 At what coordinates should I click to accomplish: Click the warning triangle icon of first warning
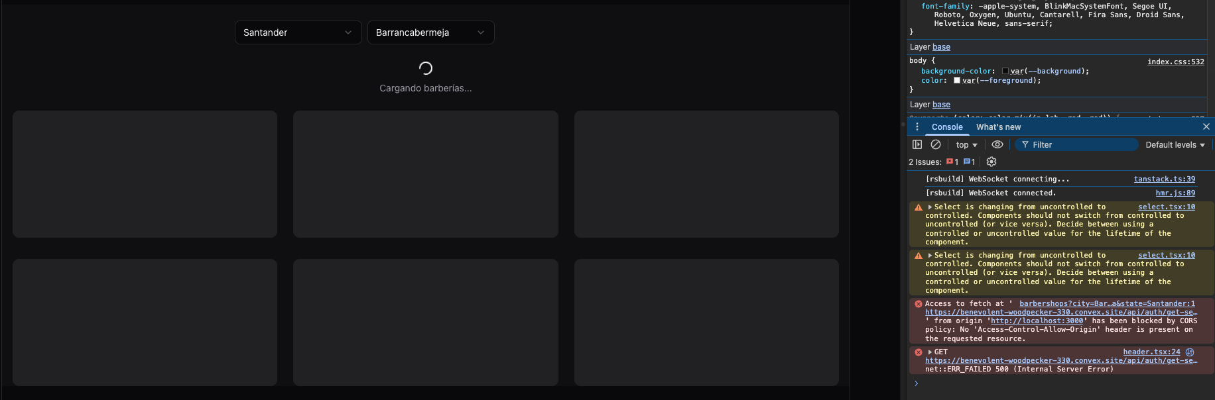919,207
